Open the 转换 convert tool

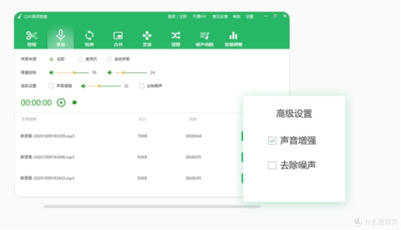point(89,38)
